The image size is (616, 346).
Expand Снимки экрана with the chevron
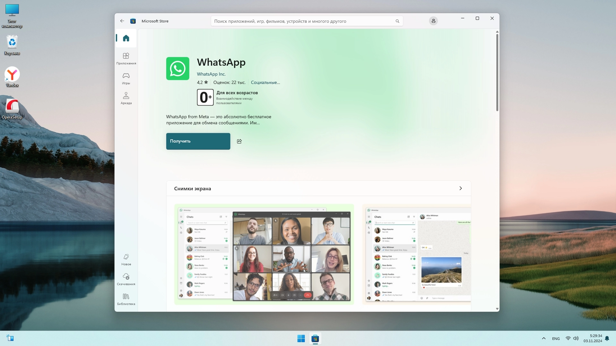click(x=461, y=188)
